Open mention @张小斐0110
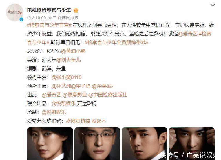The width and height of the screenshot is (221, 160). (66, 77)
